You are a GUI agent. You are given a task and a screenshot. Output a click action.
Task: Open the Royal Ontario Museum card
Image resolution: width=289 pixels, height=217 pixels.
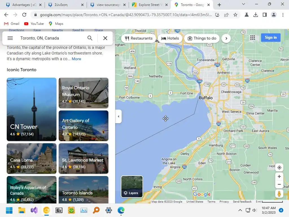84,93
